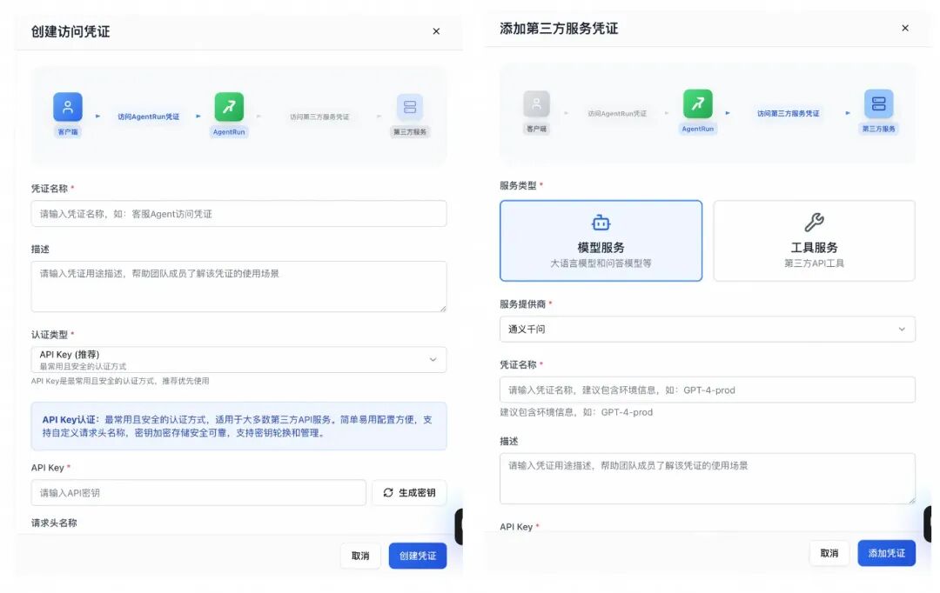This screenshot has width=940, height=593.
Task: Click the API Key input field on the left
Action: [x=198, y=492]
